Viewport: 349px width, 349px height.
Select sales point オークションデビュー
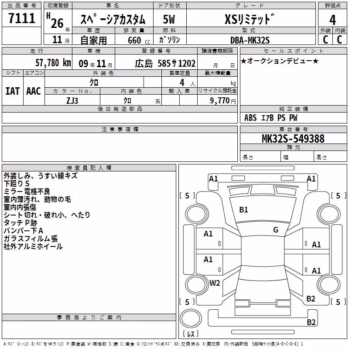tap(280, 61)
